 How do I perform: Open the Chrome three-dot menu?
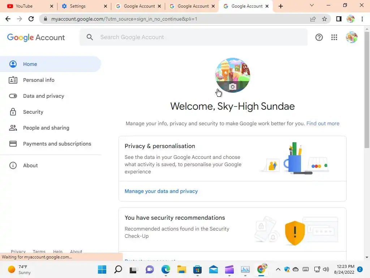(x=362, y=19)
